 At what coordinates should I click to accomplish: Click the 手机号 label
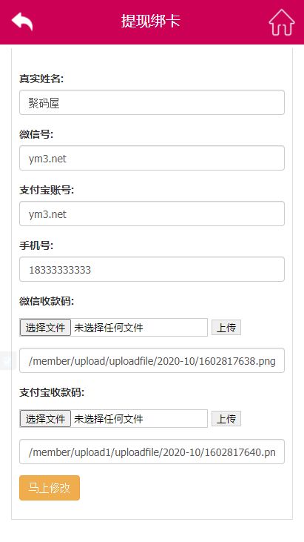[36, 245]
